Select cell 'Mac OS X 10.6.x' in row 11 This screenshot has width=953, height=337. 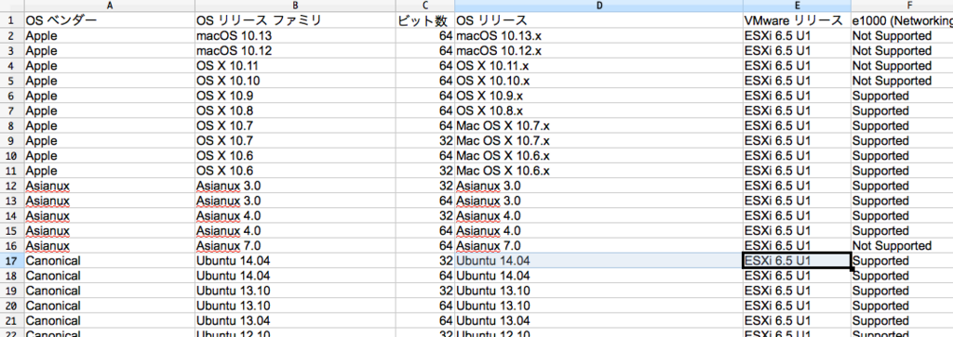[x=598, y=171]
